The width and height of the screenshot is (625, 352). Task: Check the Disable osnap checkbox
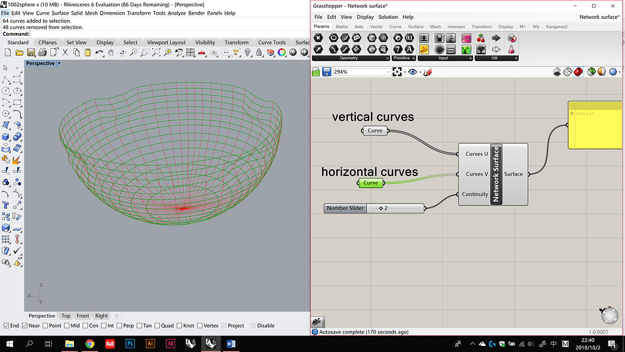[x=253, y=325]
